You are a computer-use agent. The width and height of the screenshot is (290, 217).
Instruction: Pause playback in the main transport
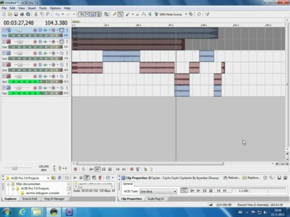click(104, 169)
